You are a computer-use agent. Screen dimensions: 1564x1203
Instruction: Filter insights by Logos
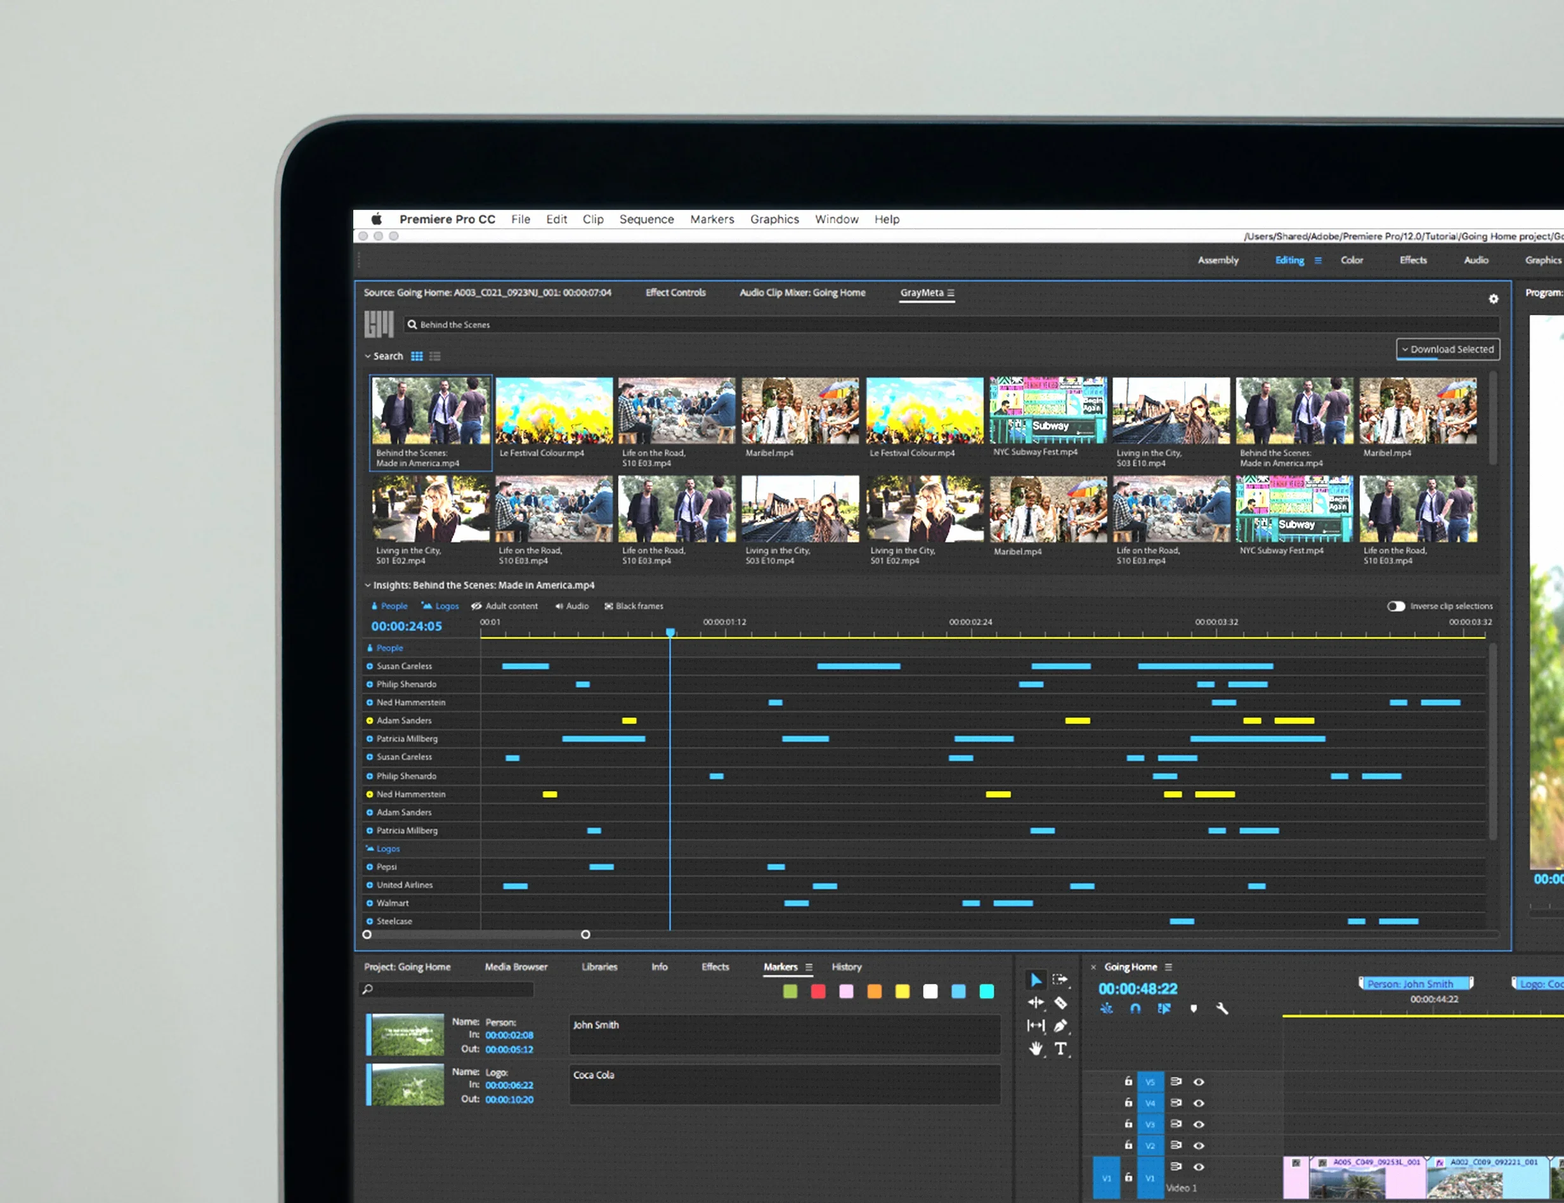[440, 606]
